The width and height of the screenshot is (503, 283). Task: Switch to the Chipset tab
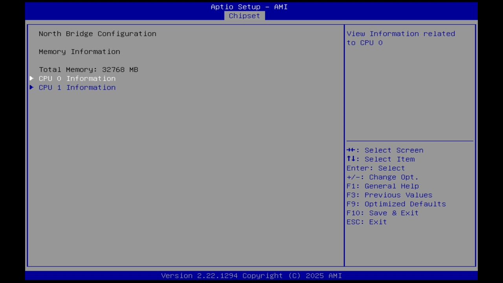click(x=244, y=16)
